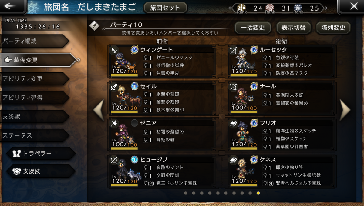Screen dimensions: 364x206
Task: Go to previous party with left arrow
Action: tap(99, 110)
